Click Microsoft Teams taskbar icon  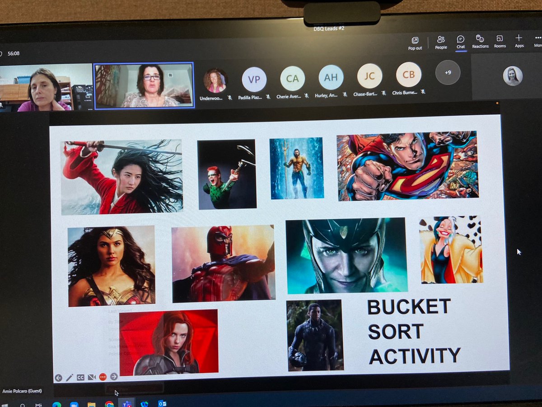[x=127, y=404]
